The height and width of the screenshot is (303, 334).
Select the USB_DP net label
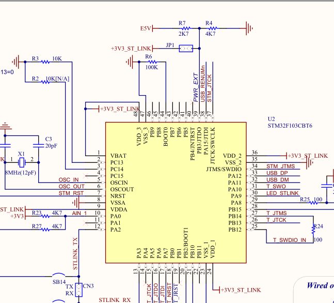(x=277, y=173)
